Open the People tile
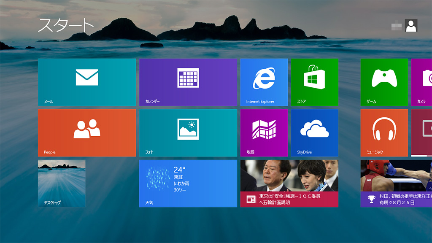This screenshot has width=432, height=243. (x=87, y=133)
